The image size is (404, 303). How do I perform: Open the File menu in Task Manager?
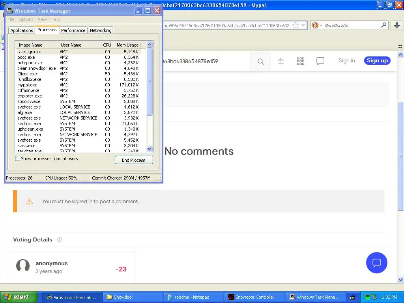[x=11, y=19]
